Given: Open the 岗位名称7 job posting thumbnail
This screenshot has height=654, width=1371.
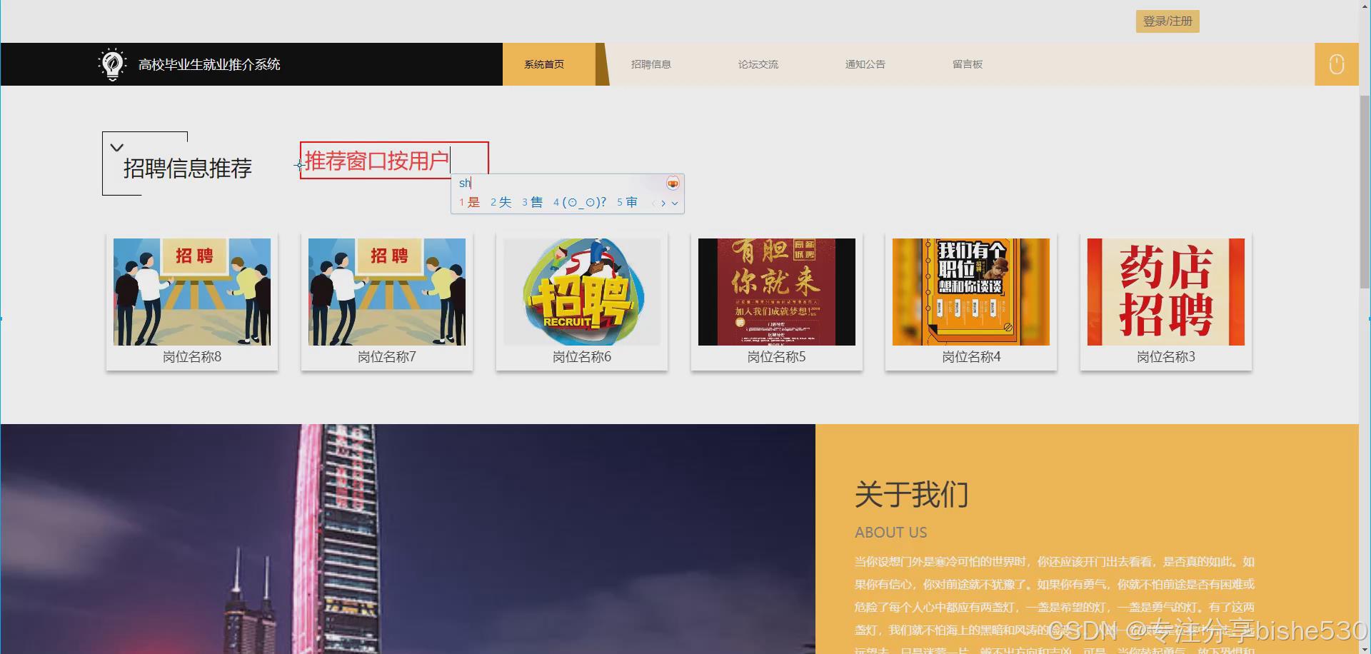Looking at the screenshot, I should pyautogui.click(x=386, y=291).
